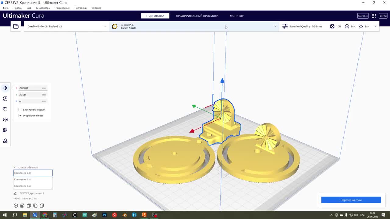Open the Настройки menu

pos(80,8)
